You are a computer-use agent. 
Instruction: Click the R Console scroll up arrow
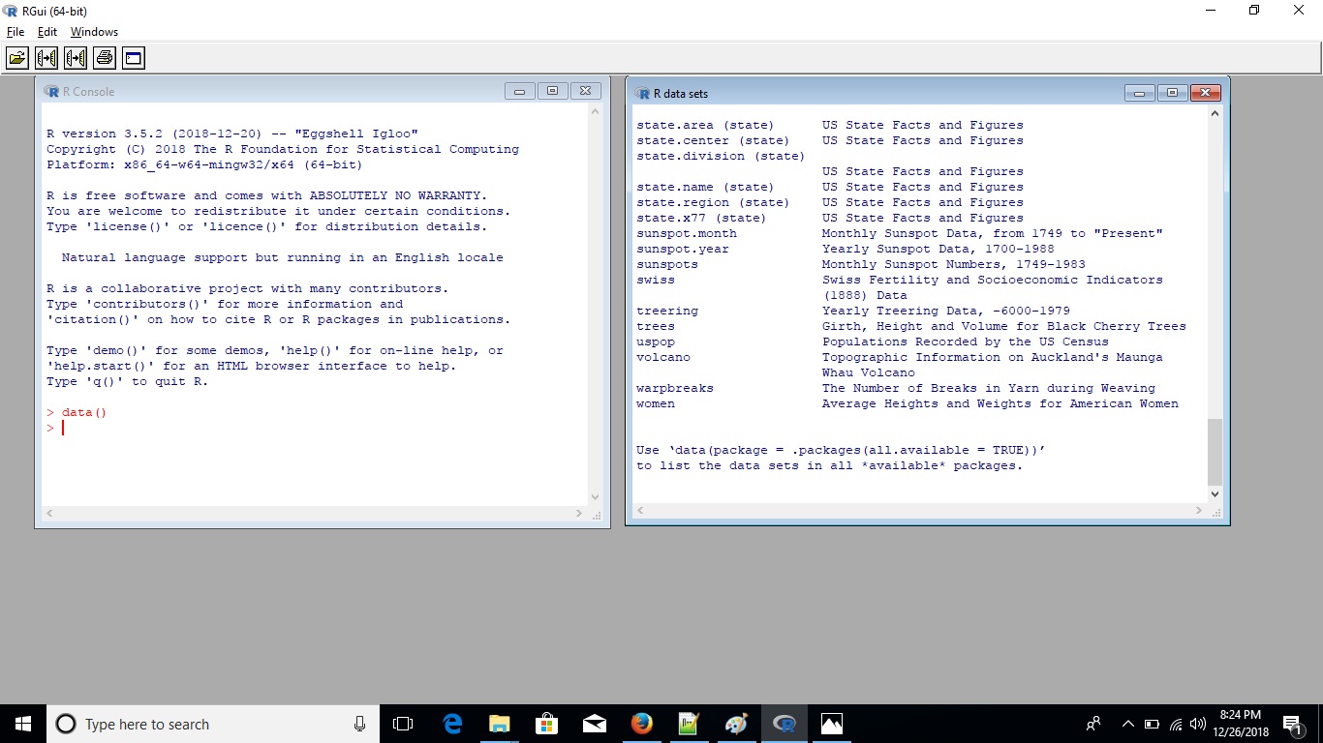click(x=596, y=111)
